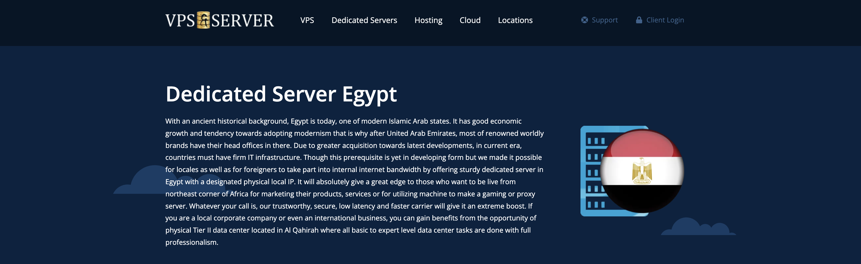Click the Dedicated Server Egypt heading
Image resolution: width=861 pixels, height=264 pixels.
tap(281, 94)
